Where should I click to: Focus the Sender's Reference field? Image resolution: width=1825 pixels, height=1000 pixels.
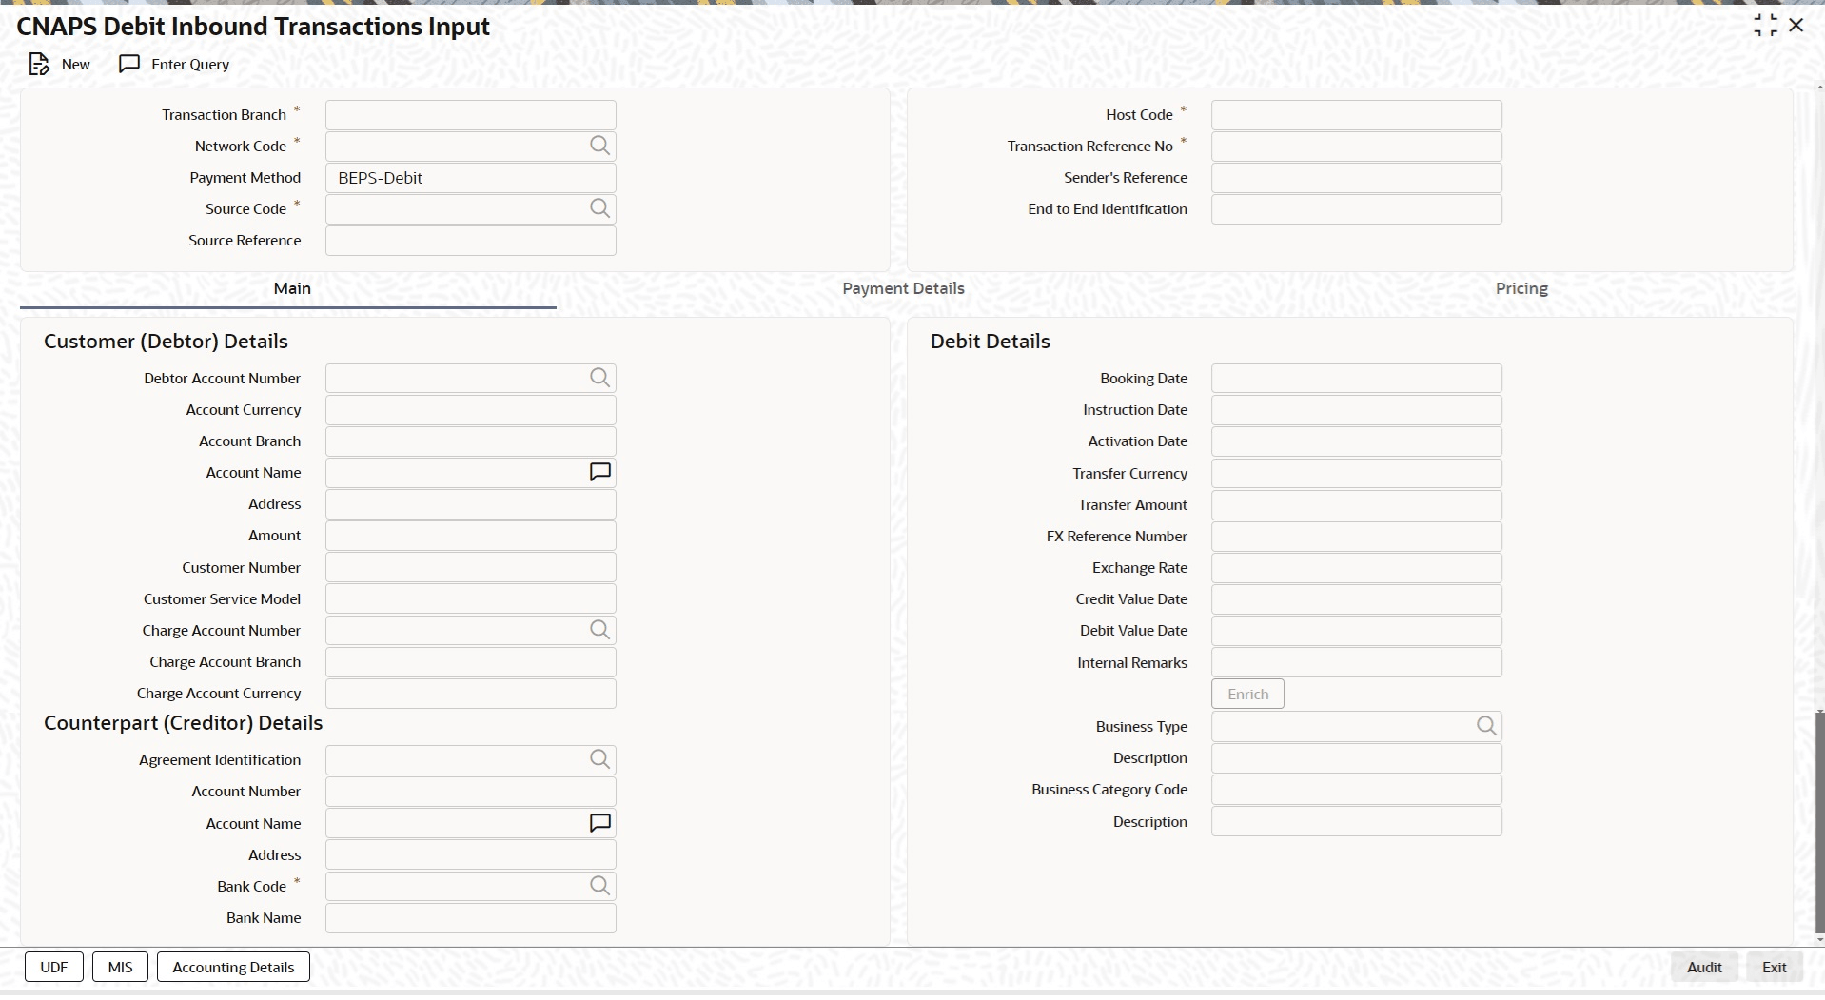[x=1357, y=178]
